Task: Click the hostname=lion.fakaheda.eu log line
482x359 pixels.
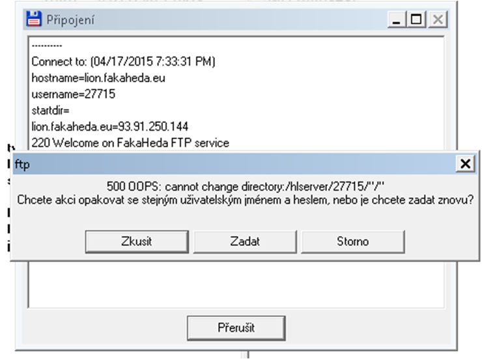Action: (x=98, y=78)
